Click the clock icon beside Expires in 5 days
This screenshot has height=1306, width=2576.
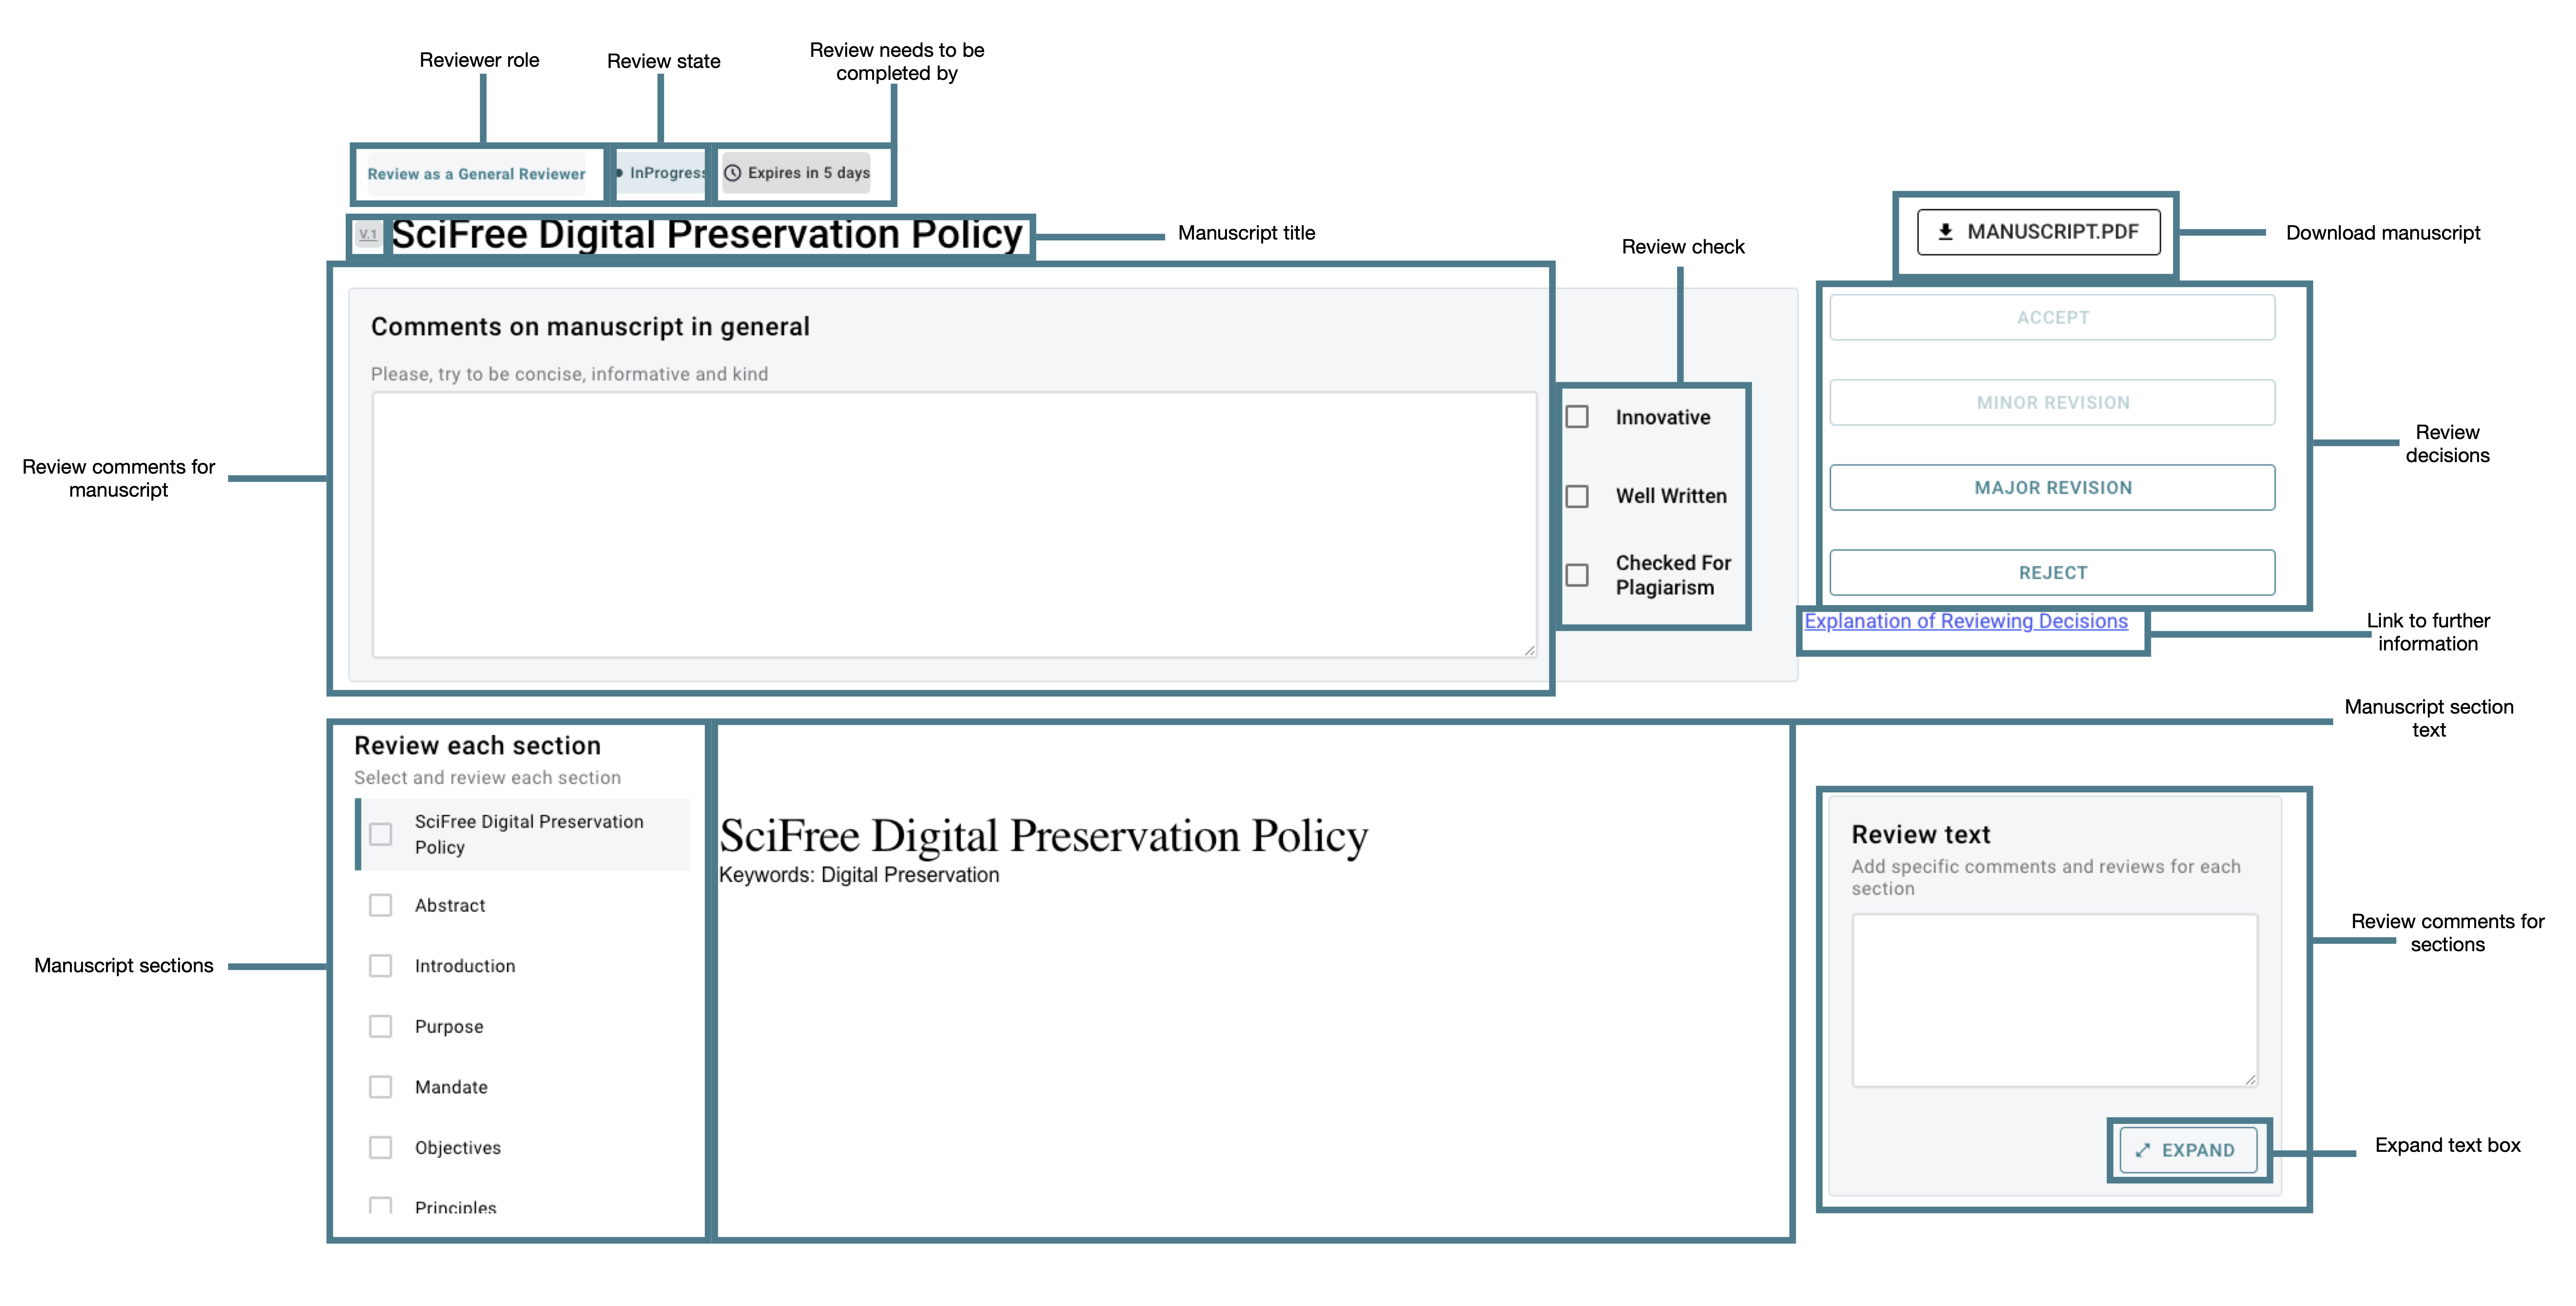(733, 173)
